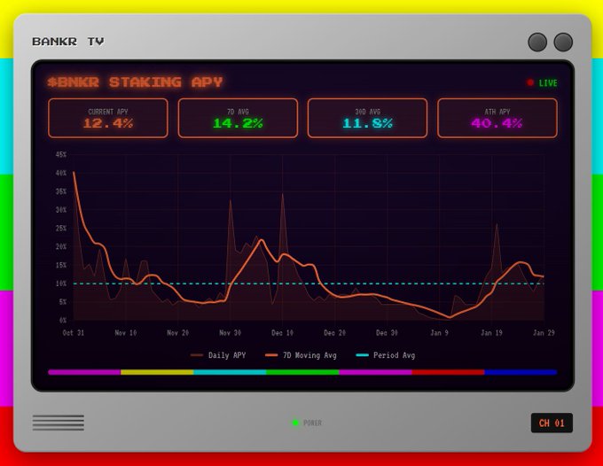
Task: Click the BANKR TV logo text
Action: click(68, 42)
